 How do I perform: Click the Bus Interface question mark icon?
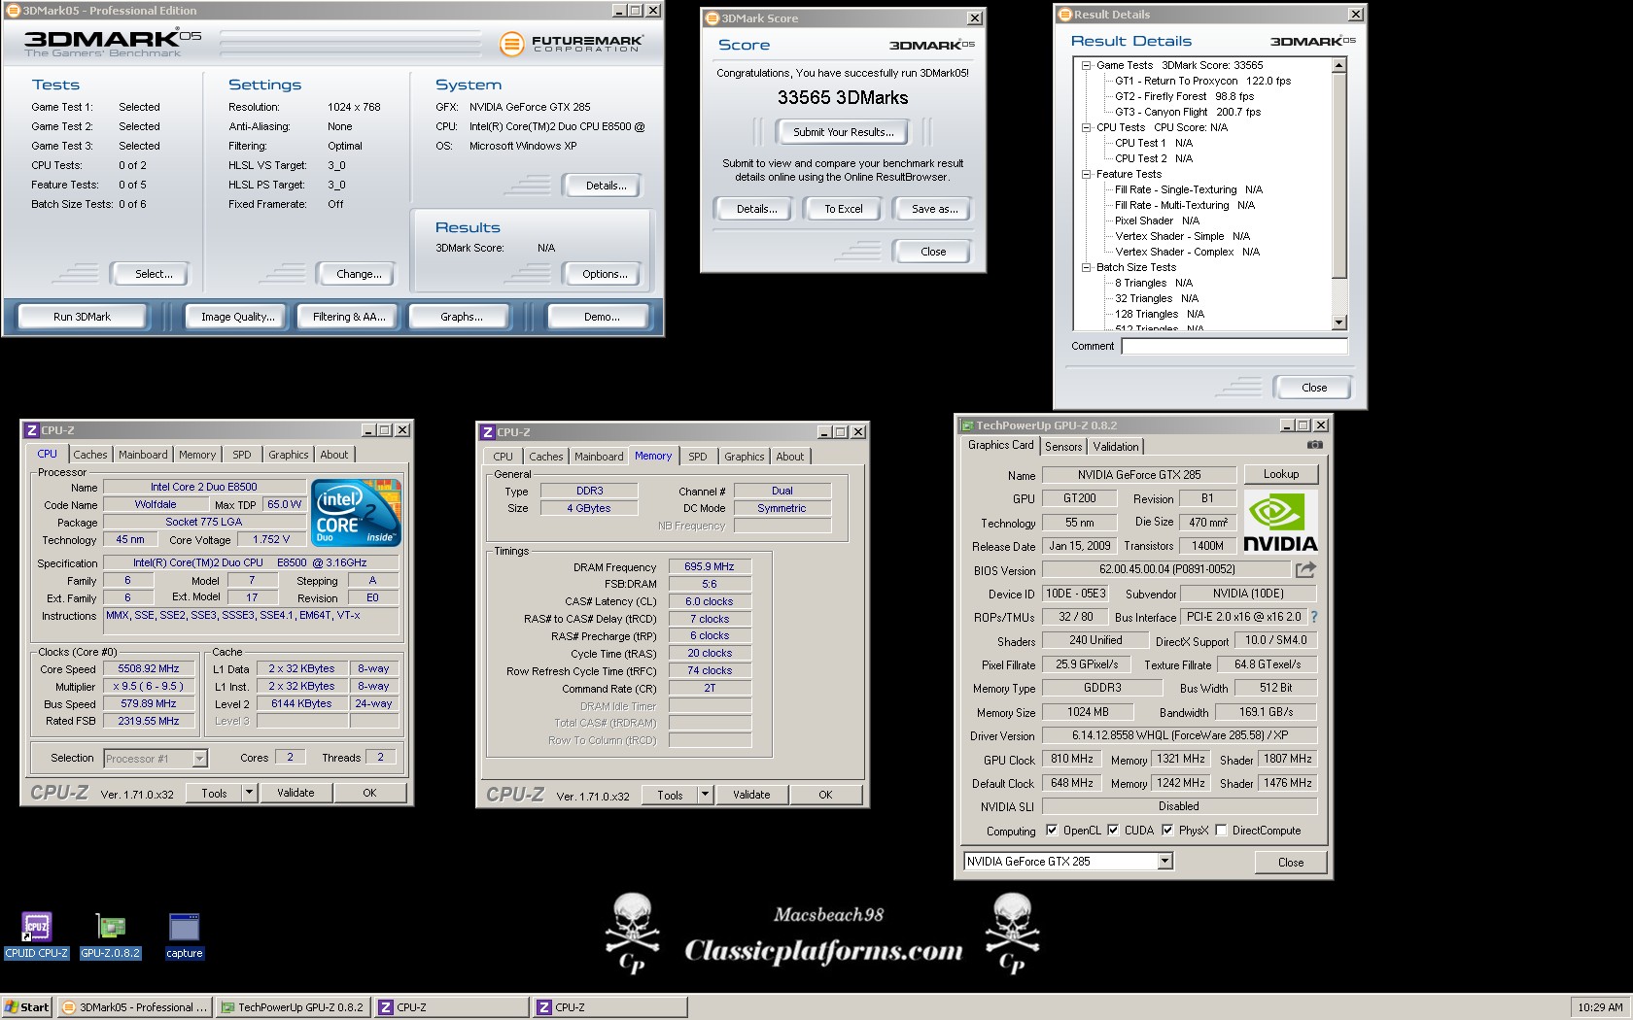tap(1314, 617)
